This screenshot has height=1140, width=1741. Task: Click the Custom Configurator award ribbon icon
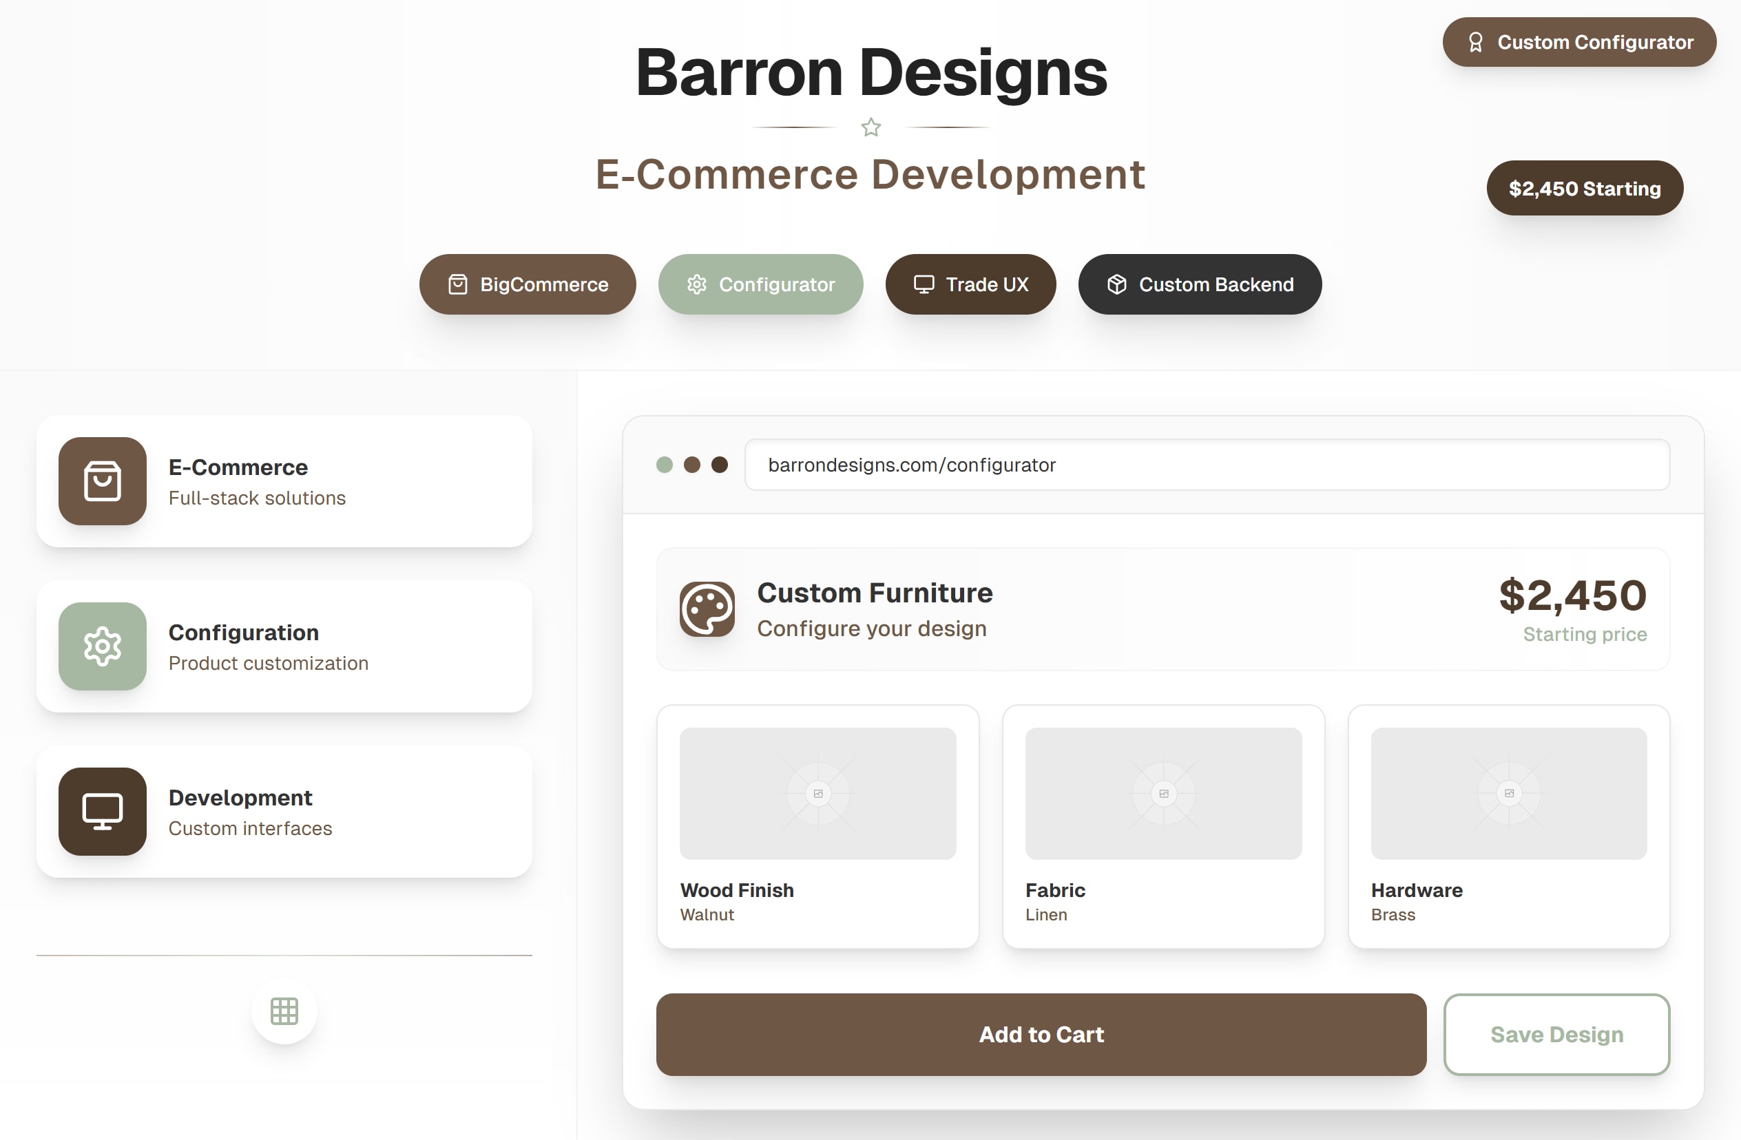pyautogui.click(x=1475, y=43)
